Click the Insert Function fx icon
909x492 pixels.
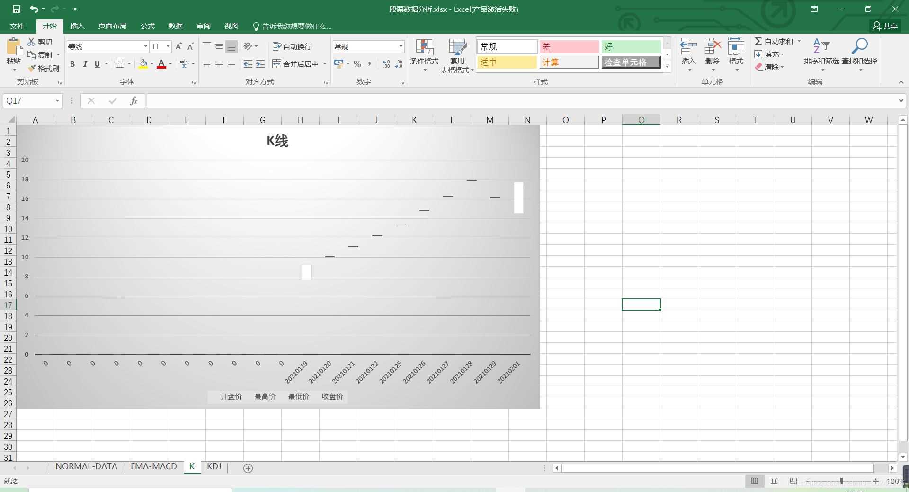coord(134,101)
